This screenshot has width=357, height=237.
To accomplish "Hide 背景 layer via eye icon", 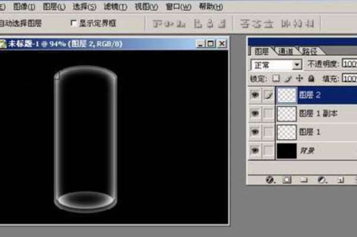I will (x=255, y=150).
